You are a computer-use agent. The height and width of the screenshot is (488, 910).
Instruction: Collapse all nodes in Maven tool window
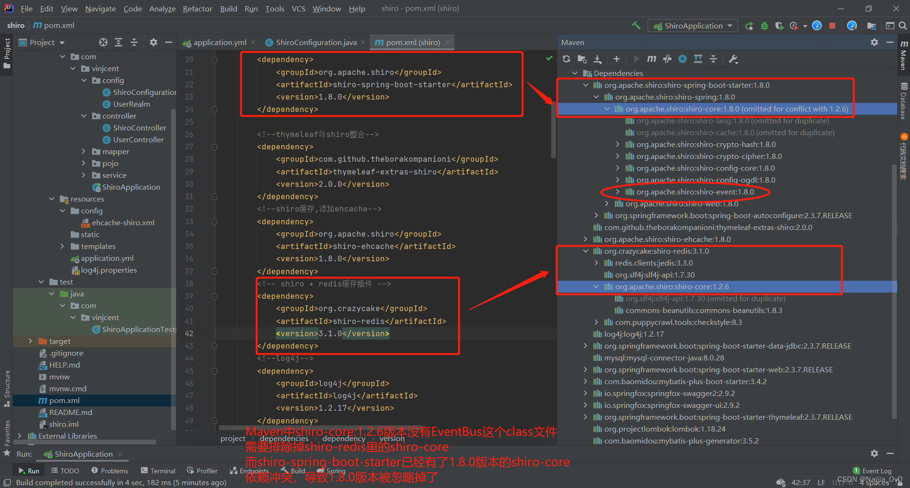713,59
